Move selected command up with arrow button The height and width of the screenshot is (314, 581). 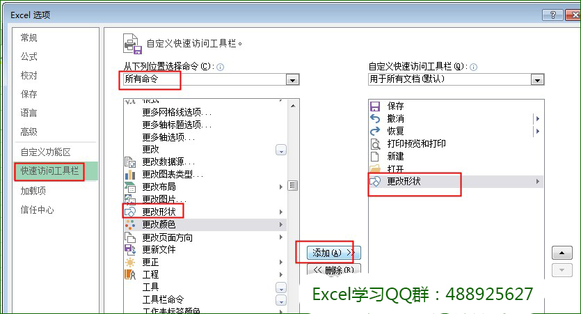562,253
